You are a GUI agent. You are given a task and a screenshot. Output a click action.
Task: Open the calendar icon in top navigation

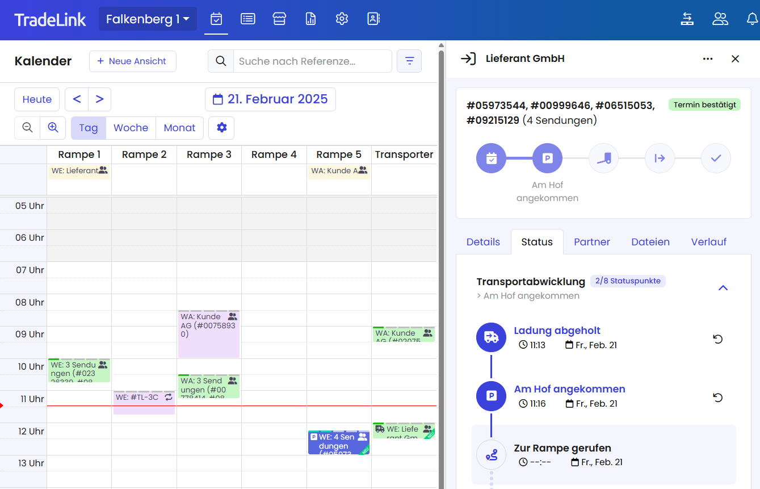point(216,19)
